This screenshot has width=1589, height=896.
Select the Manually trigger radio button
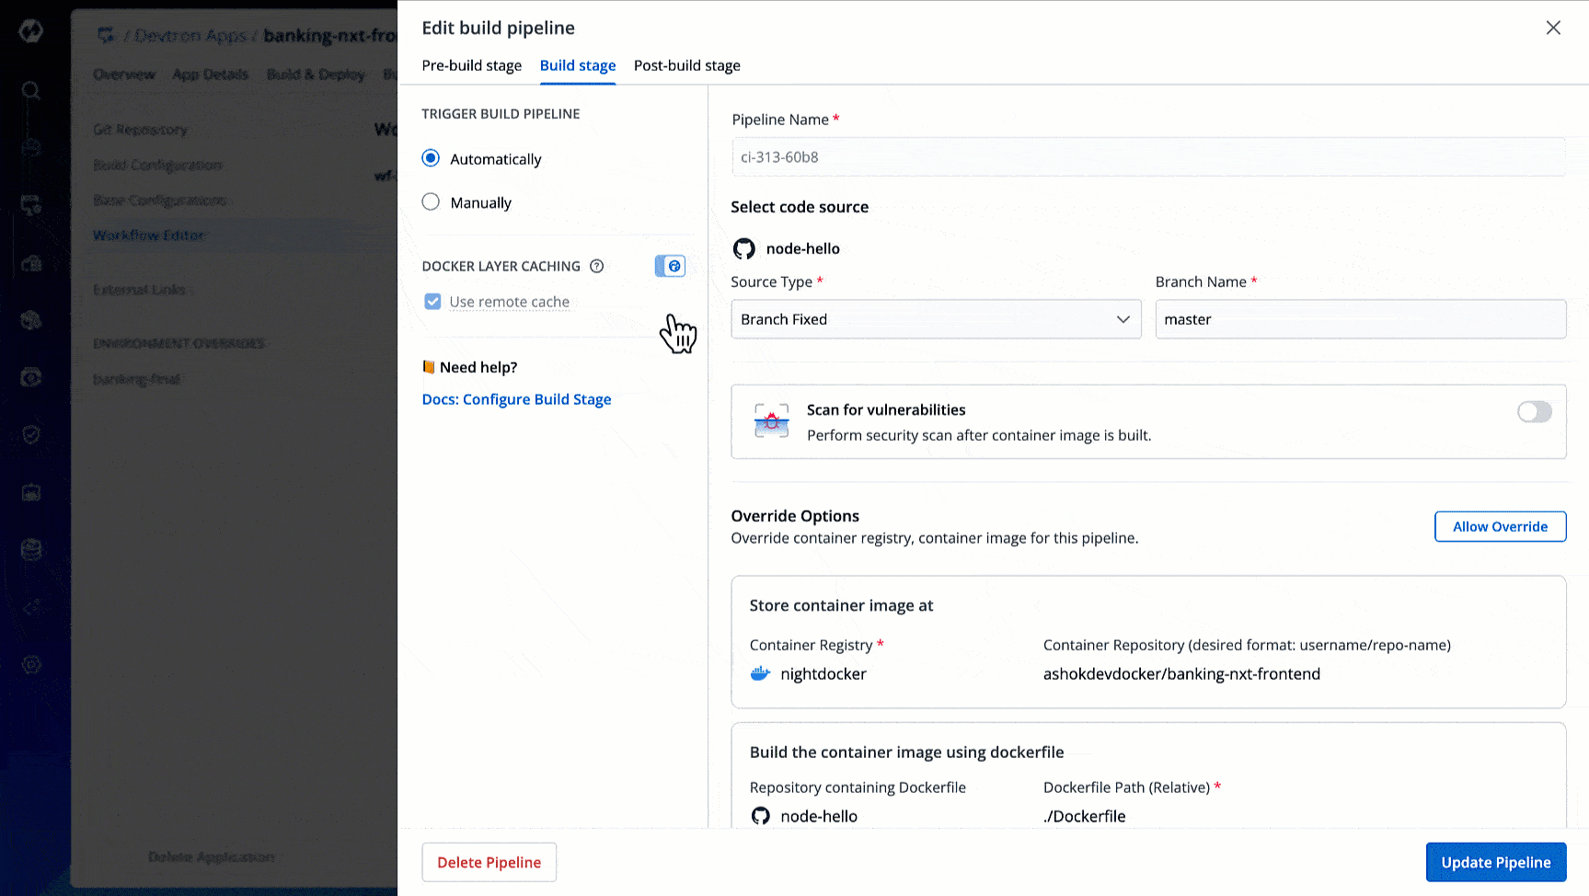coord(431,202)
